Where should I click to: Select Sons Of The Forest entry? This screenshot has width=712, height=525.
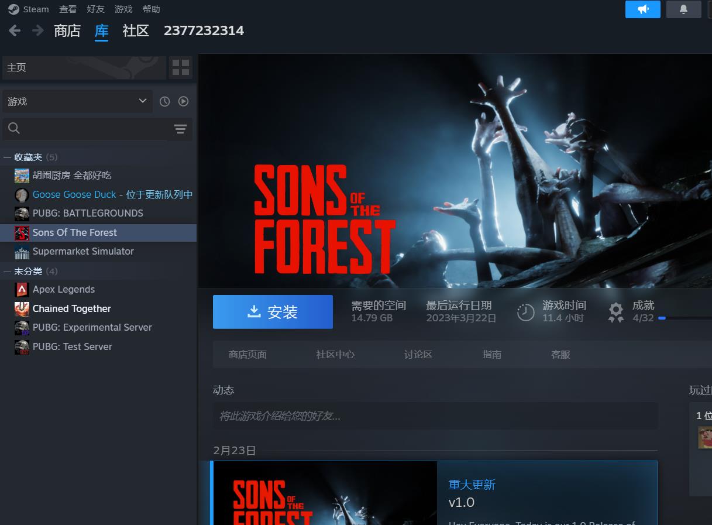pyautogui.click(x=98, y=232)
